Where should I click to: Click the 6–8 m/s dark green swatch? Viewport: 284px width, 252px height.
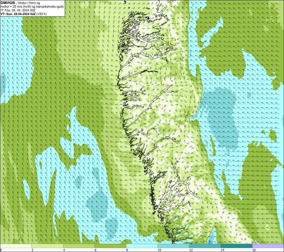[x=110, y=246]
